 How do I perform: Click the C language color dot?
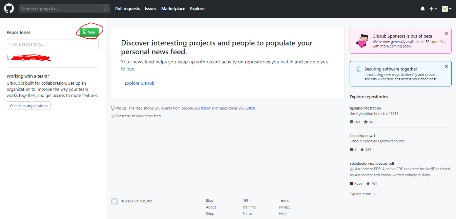(x=351, y=150)
